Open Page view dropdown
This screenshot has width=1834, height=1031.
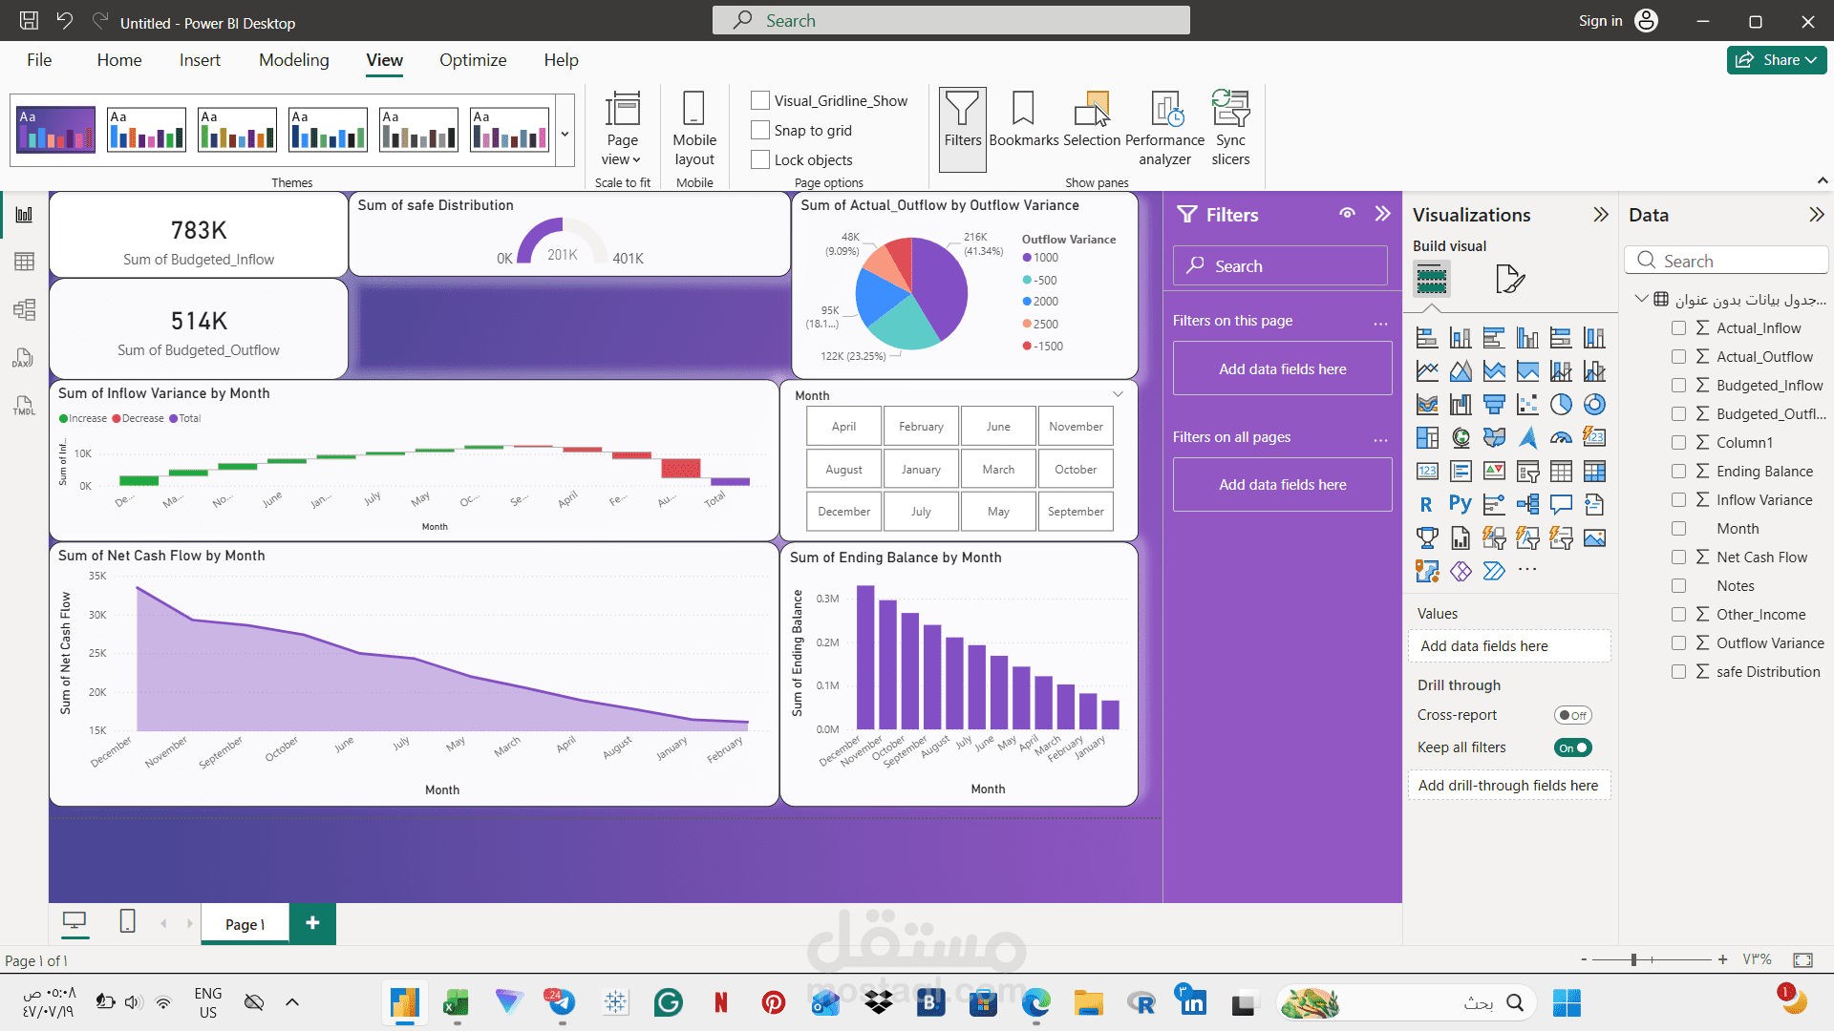pos(622,130)
